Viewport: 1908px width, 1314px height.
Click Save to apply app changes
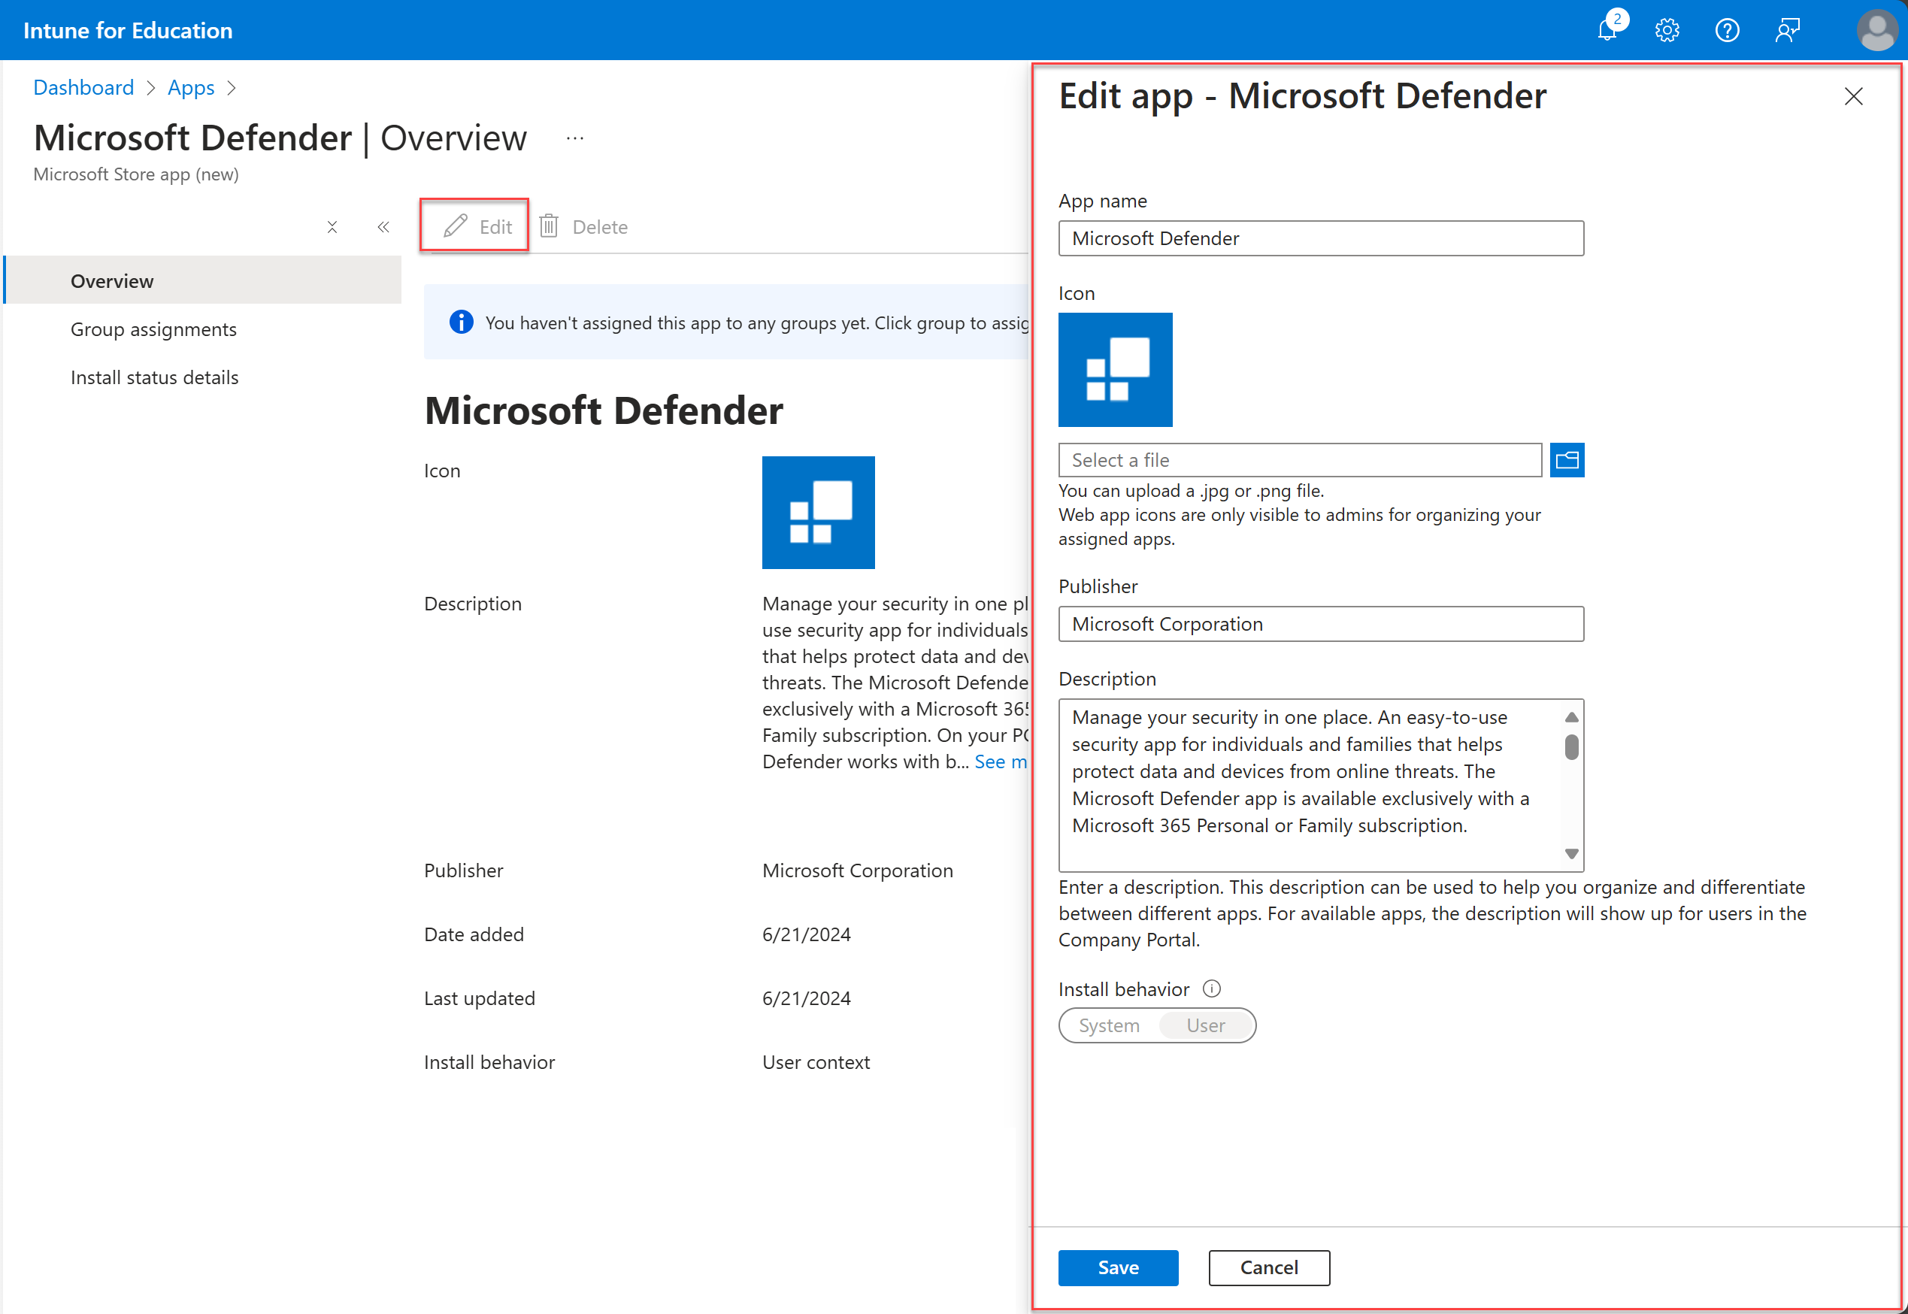[x=1118, y=1267]
